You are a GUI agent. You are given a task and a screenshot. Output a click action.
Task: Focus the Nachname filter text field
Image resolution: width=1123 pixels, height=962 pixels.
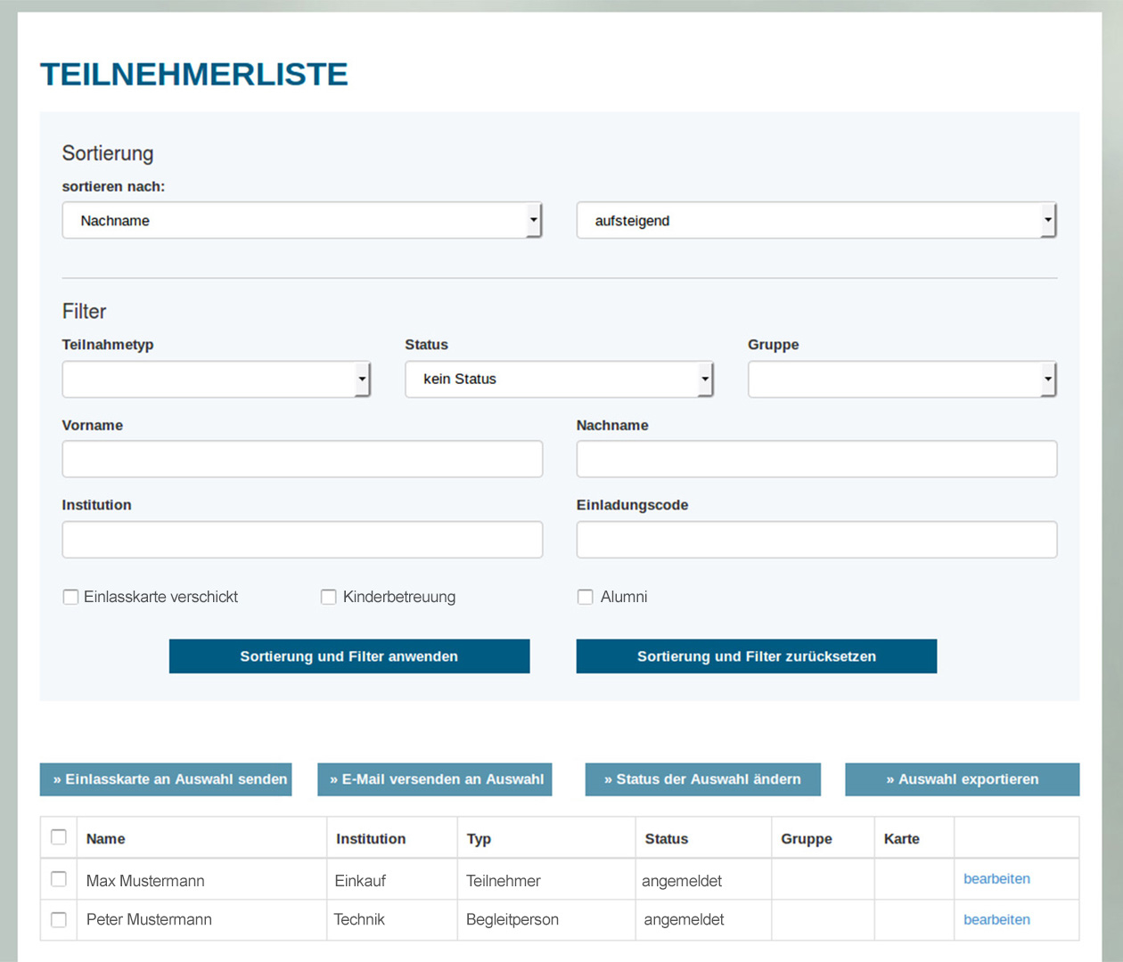coord(816,459)
